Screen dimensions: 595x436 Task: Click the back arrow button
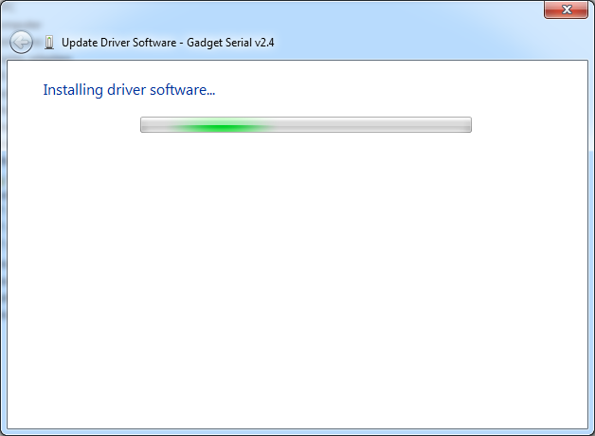21,42
